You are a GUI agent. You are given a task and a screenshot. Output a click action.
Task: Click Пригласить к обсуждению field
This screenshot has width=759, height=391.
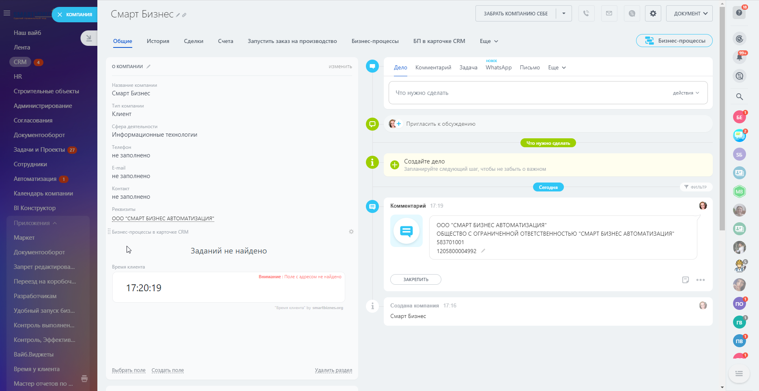548,124
